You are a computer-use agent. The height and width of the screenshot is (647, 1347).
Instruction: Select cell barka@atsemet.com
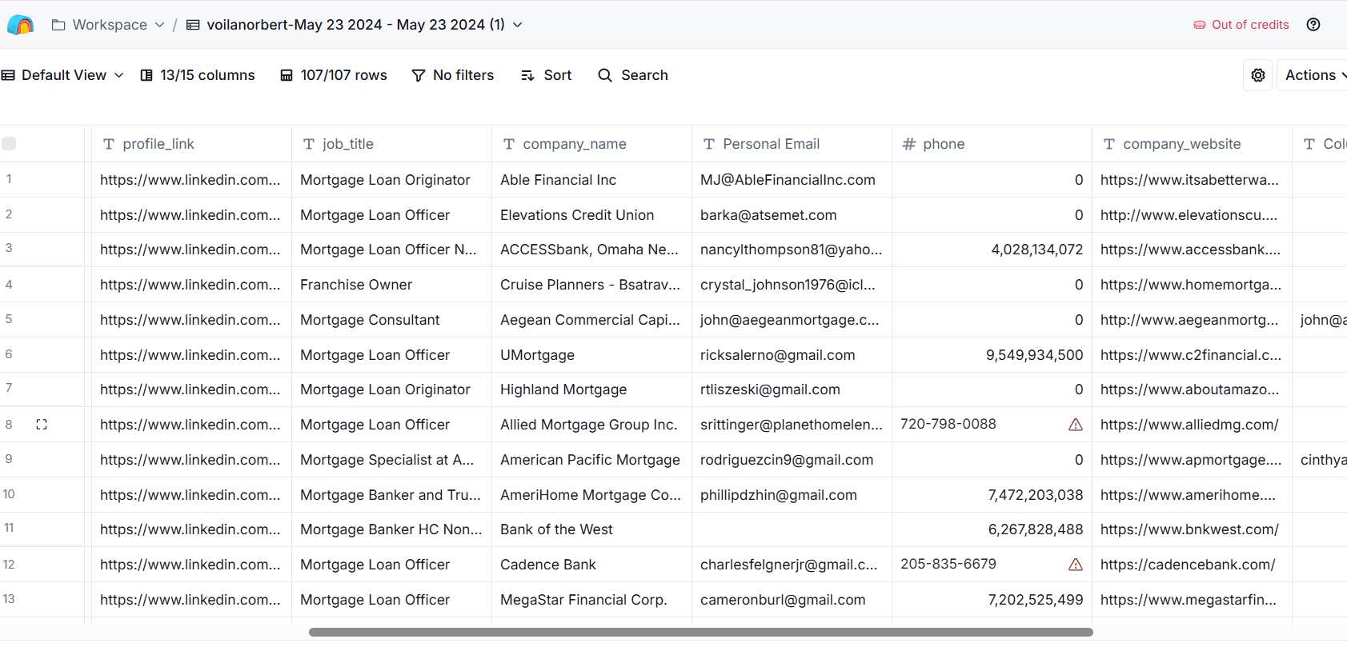792,215
